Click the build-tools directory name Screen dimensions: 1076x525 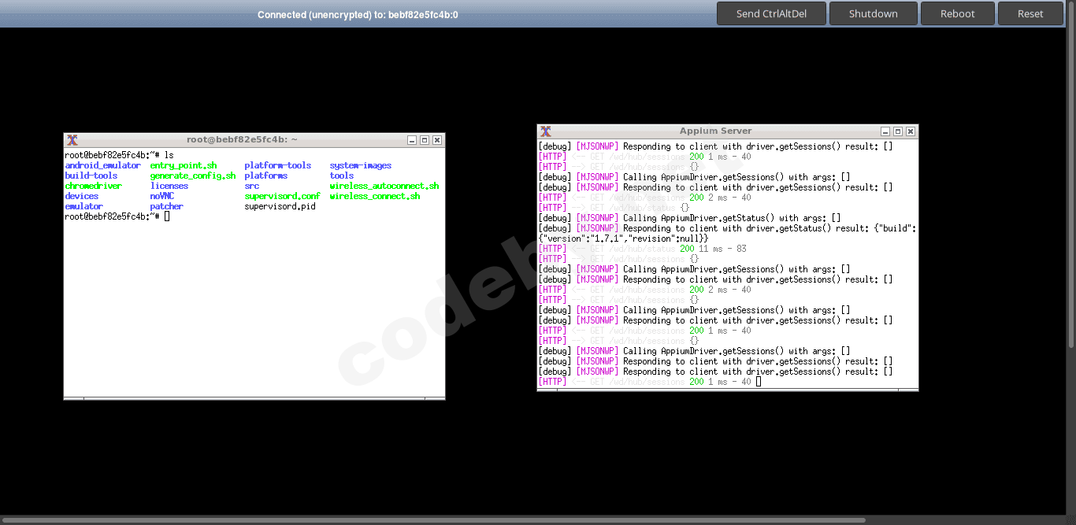(x=91, y=176)
